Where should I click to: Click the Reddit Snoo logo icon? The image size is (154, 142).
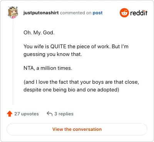coord(124,13)
